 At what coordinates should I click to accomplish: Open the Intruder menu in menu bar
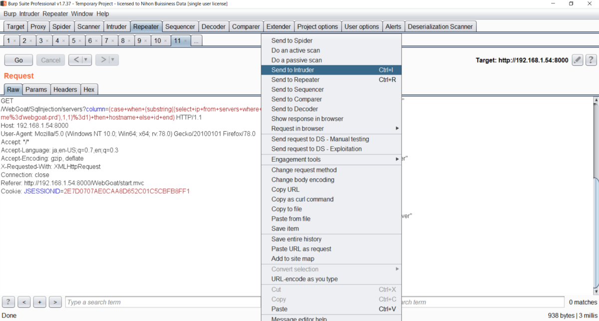click(x=29, y=14)
